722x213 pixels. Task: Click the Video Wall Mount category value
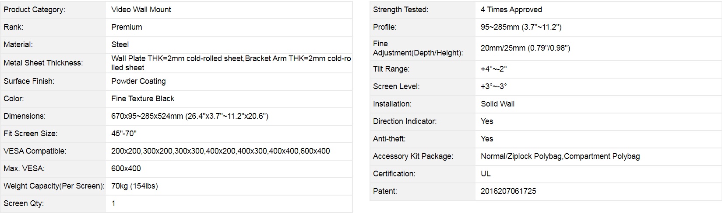pyautogui.click(x=141, y=10)
